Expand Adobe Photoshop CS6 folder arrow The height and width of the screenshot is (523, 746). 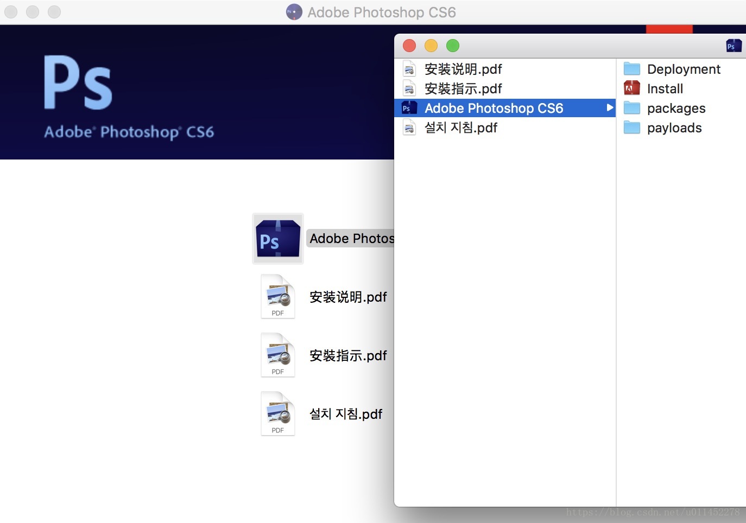(610, 108)
